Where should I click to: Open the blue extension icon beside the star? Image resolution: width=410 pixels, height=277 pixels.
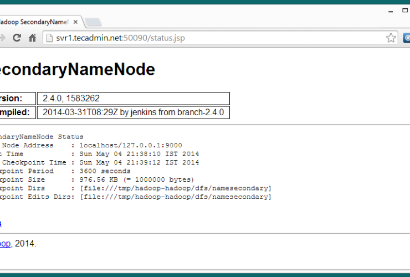point(407,38)
